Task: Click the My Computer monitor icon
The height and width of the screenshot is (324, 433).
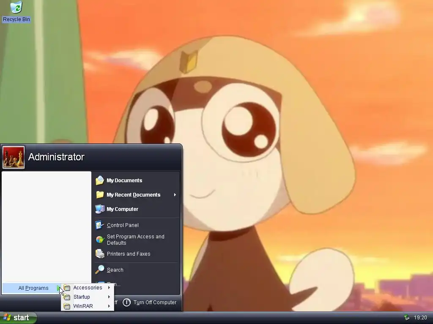Action: coord(100,209)
